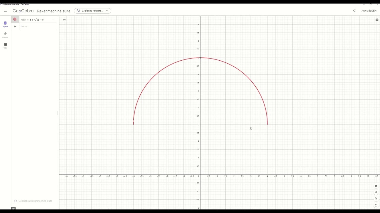Image resolution: width=380 pixels, height=213 pixels.
Task: Click the Rekenmachine suite title text
Action: (53, 11)
